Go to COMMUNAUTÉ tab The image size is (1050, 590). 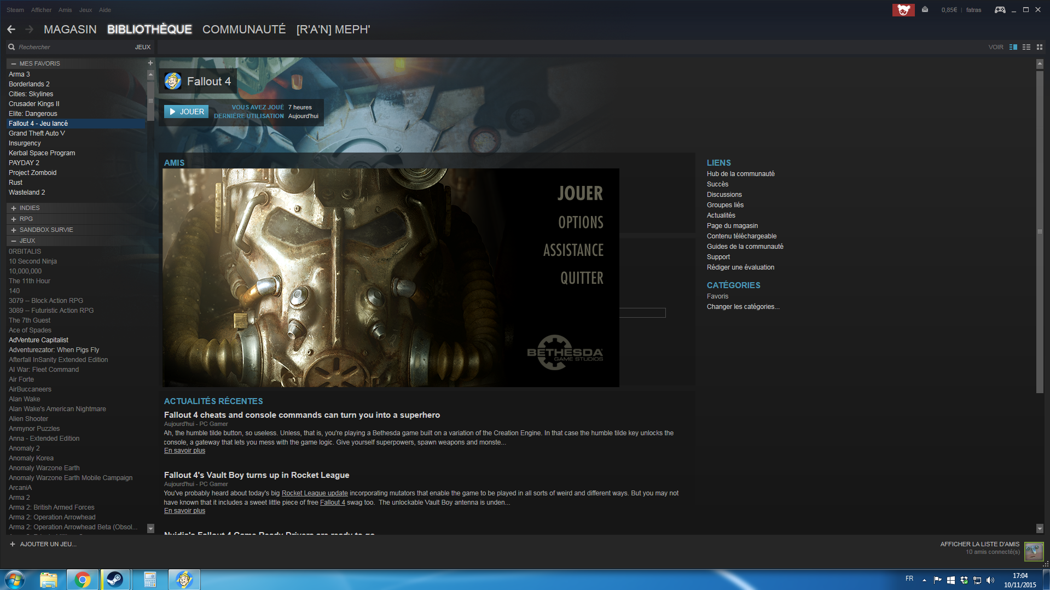(x=244, y=30)
